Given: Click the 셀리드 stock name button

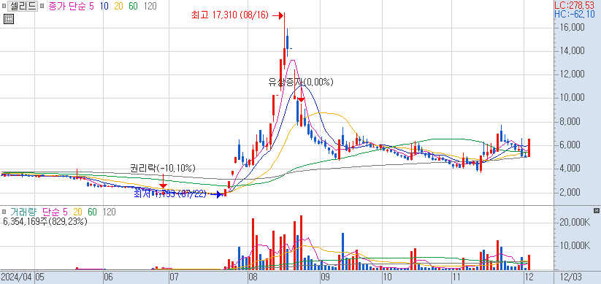Looking at the screenshot, I should pos(23,6).
